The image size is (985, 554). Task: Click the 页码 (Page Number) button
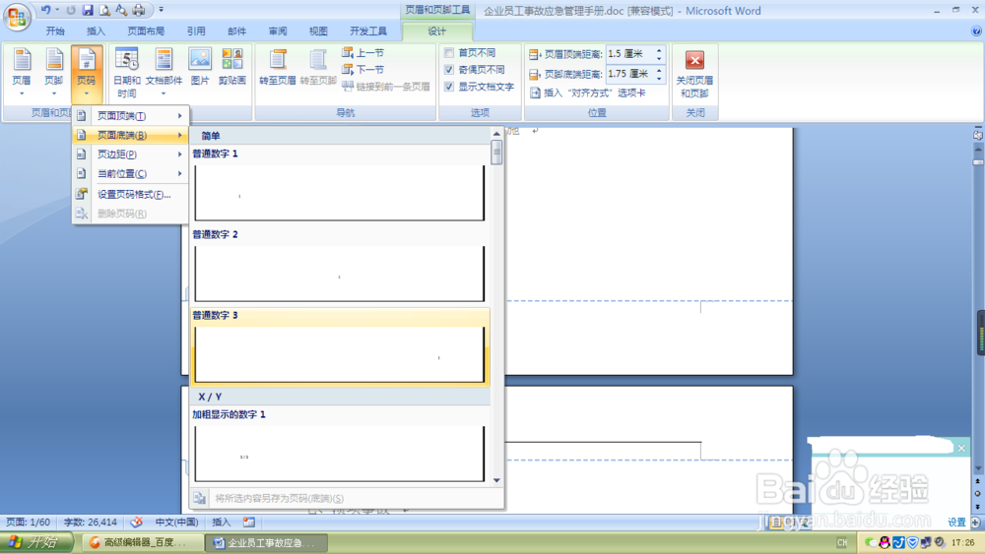[x=87, y=72]
